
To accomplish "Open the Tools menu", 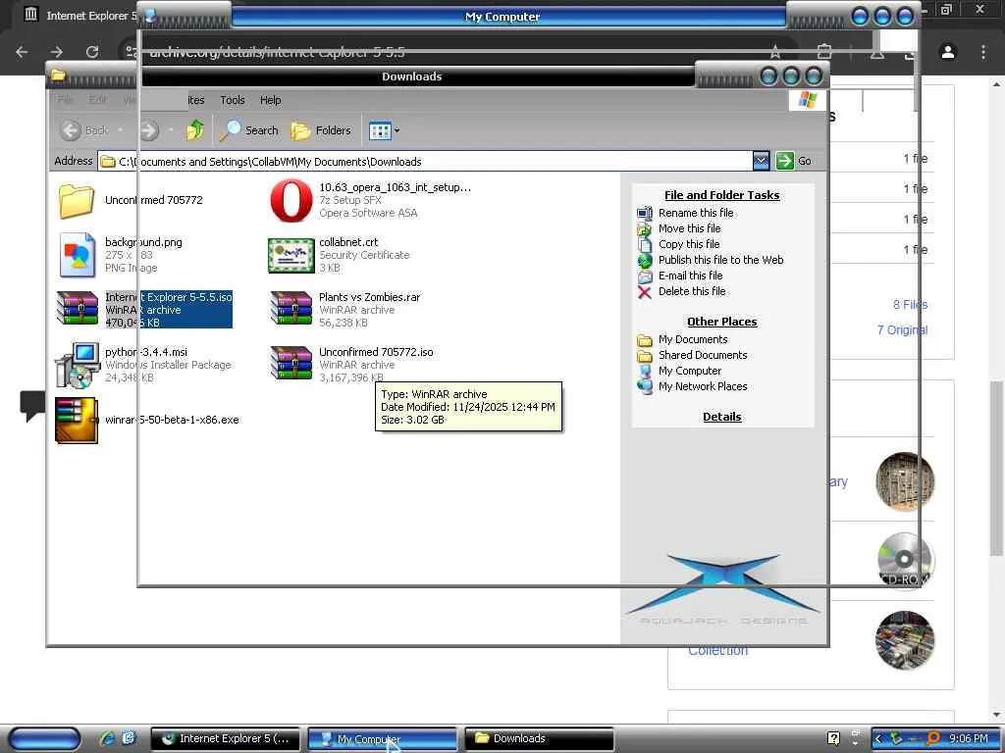I will click(232, 100).
